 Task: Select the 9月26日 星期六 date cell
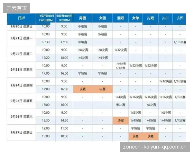22,117
